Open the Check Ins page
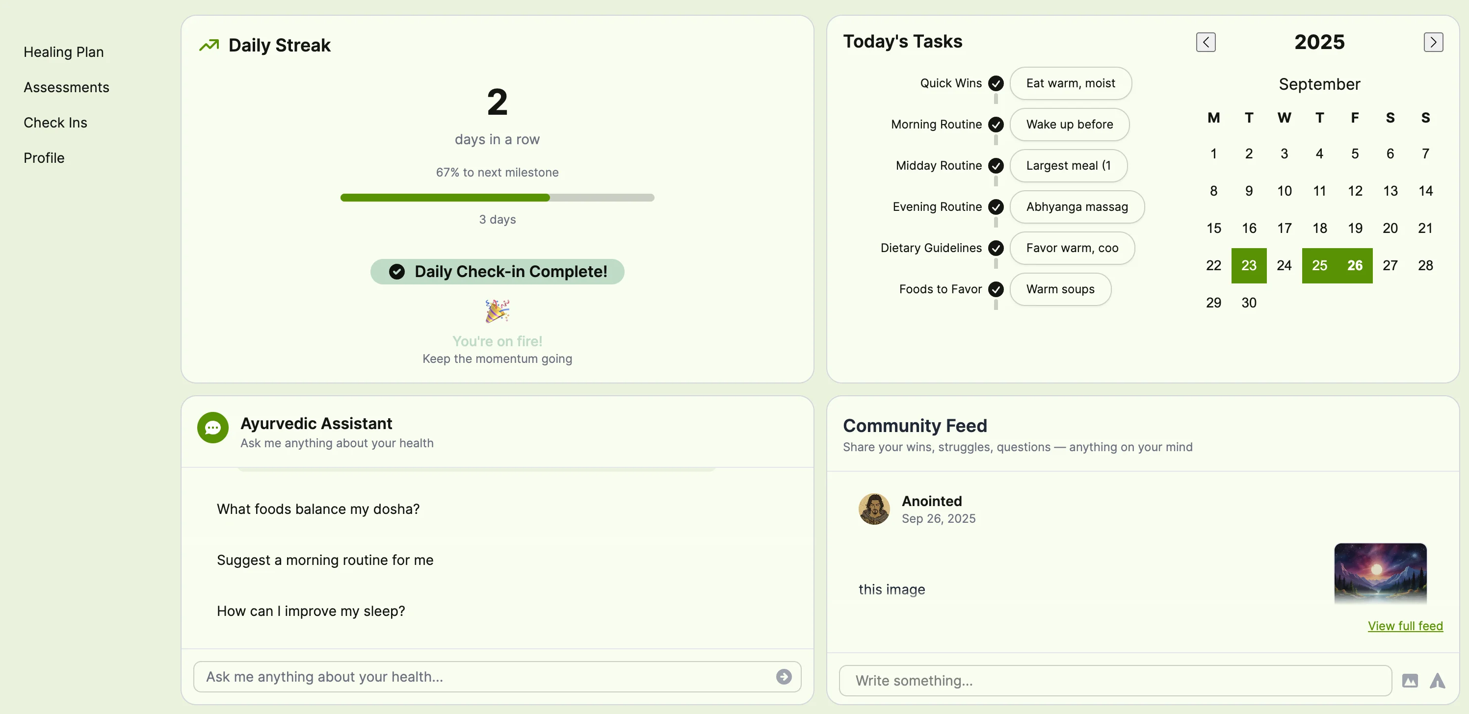 point(55,123)
